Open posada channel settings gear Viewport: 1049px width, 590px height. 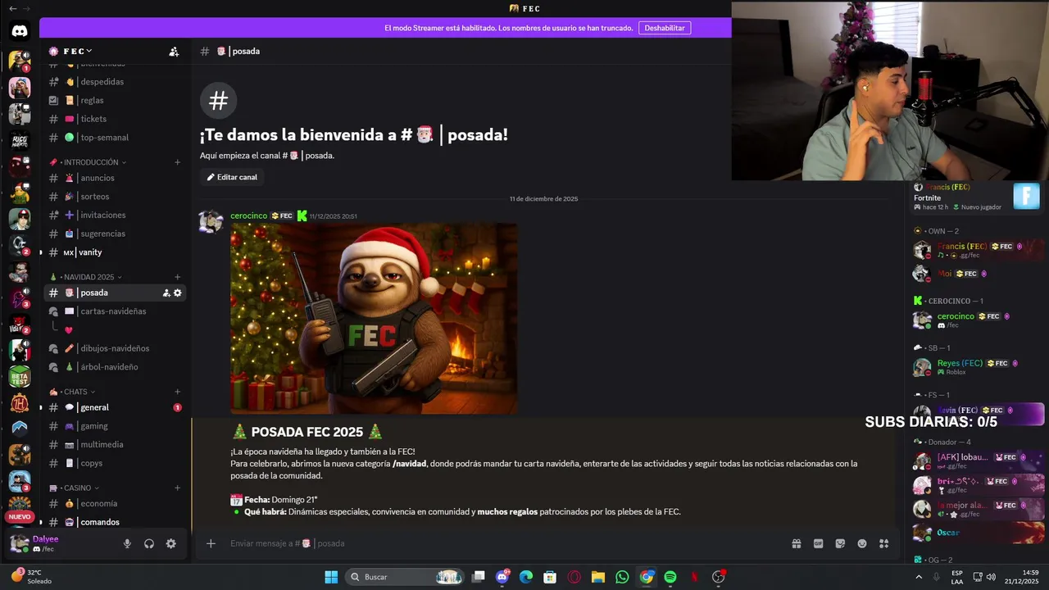coord(178,293)
